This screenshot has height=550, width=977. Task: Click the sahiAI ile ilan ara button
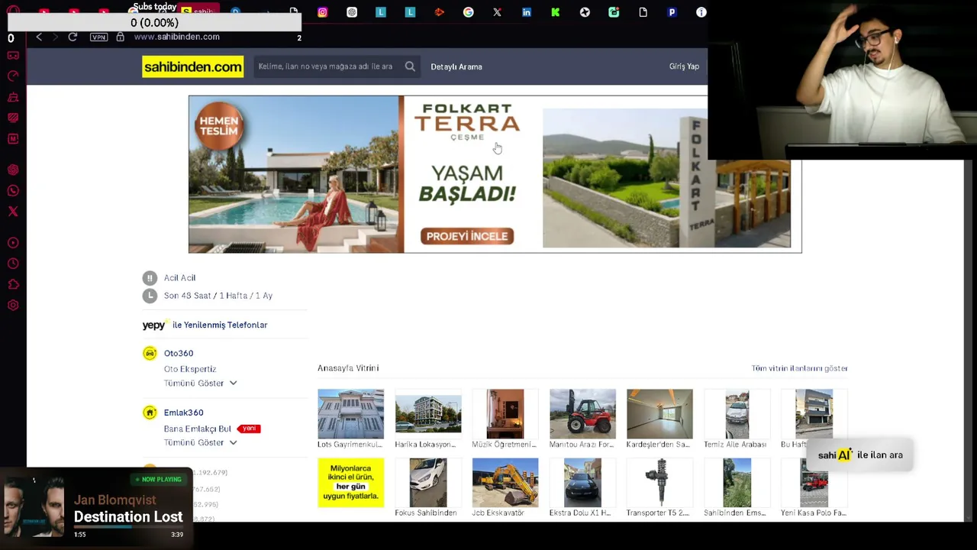[x=860, y=455]
